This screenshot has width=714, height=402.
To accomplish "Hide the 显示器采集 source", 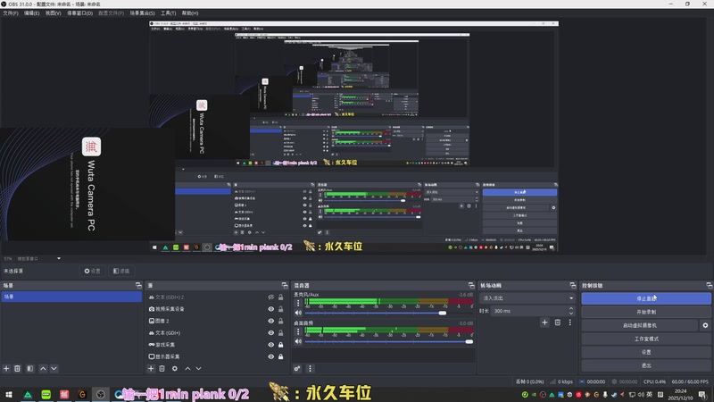I will point(271,356).
